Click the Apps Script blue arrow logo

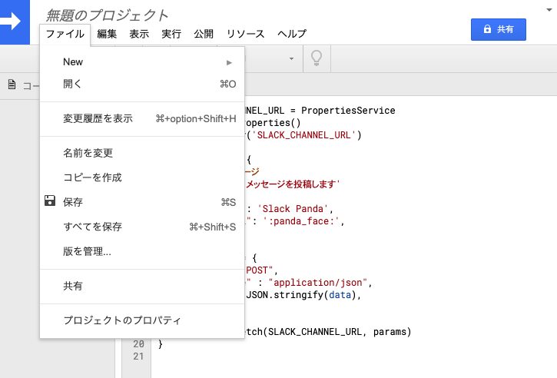click(13, 22)
